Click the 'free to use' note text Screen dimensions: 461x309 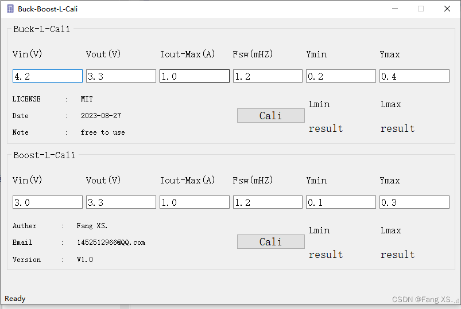point(103,132)
